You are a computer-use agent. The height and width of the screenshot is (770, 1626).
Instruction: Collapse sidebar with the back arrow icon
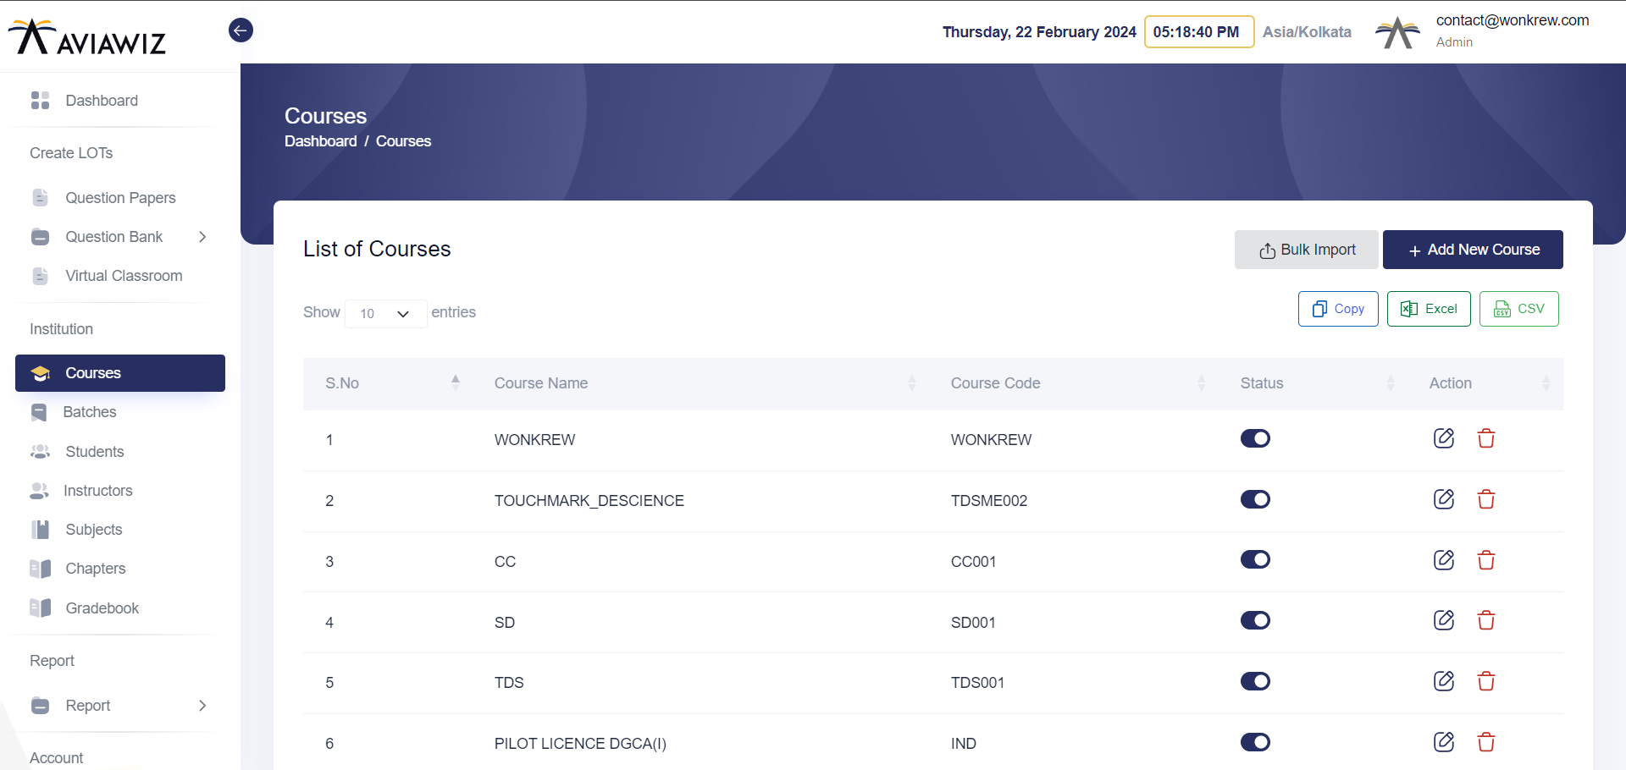tap(241, 30)
